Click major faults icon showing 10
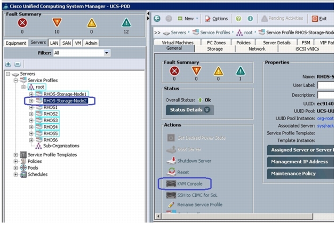 point(57,23)
